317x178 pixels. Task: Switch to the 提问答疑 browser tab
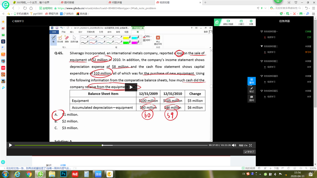pos(69,2)
